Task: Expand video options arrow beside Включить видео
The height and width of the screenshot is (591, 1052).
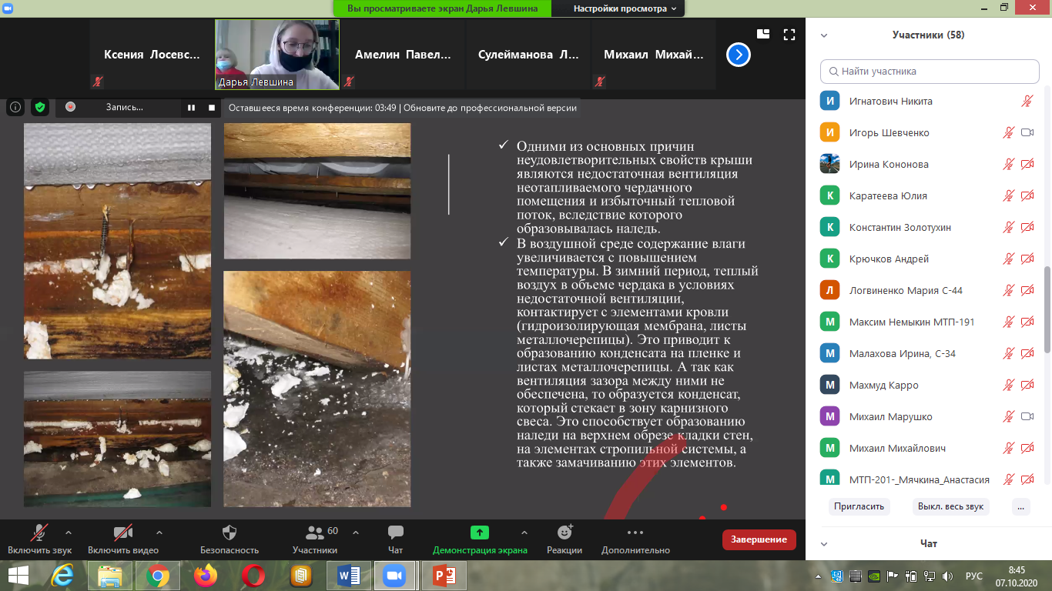Action: (159, 532)
